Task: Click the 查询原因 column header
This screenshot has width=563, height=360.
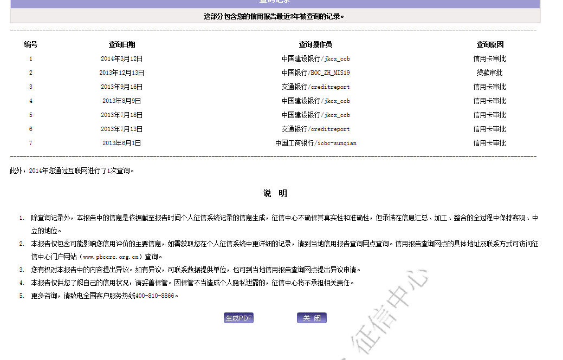Action: 490,45
